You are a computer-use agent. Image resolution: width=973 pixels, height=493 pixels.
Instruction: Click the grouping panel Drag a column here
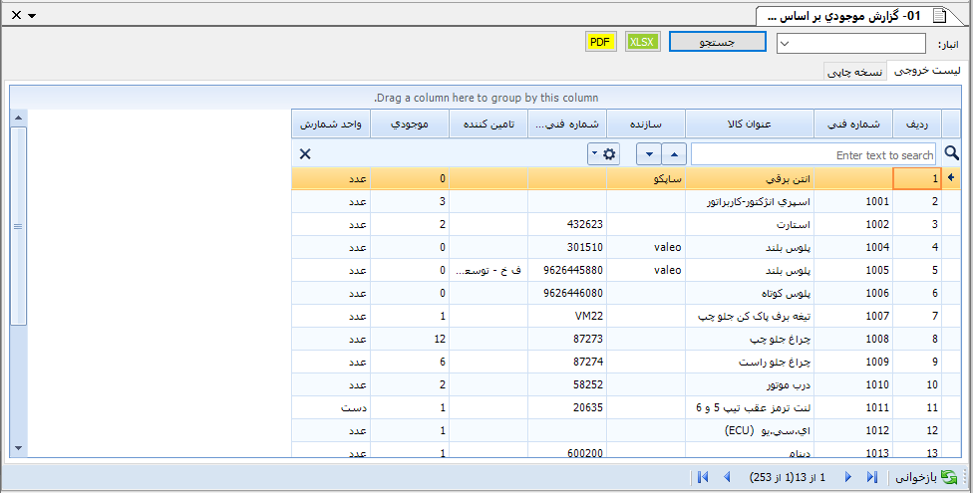coord(486,98)
